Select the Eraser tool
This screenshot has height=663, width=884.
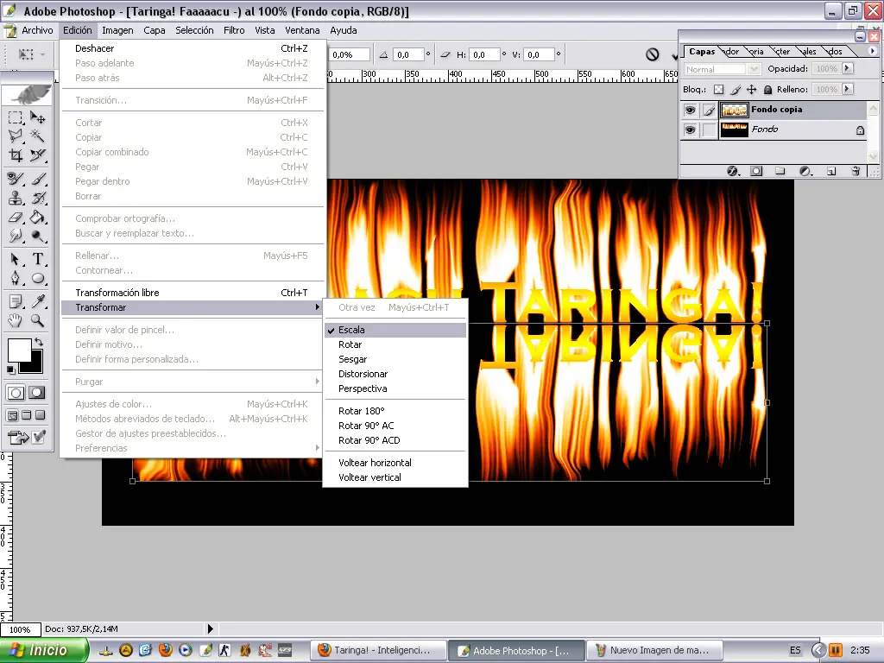click(16, 217)
